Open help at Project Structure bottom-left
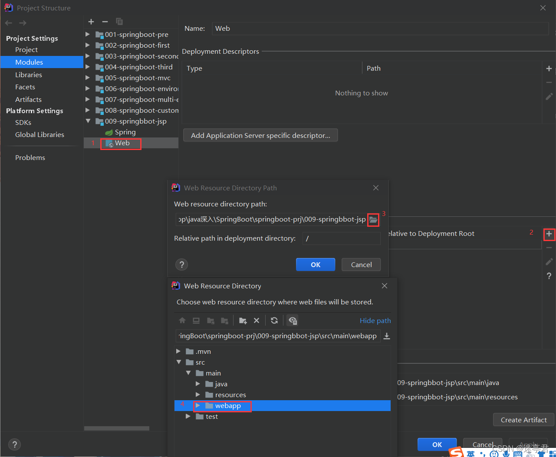The width and height of the screenshot is (556, 457). click(x=14, y=444)
